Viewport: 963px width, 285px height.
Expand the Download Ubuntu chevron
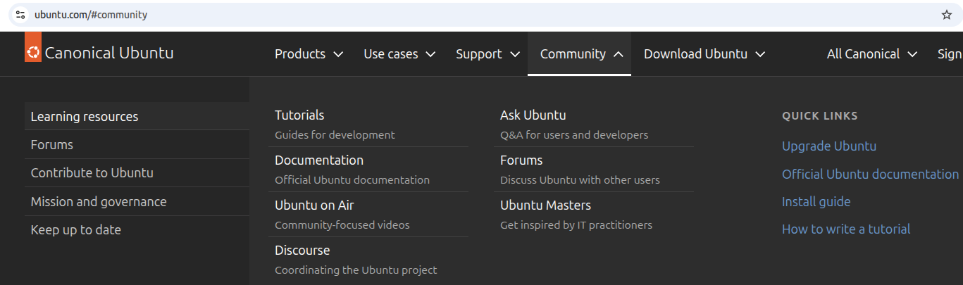[760, 54]
